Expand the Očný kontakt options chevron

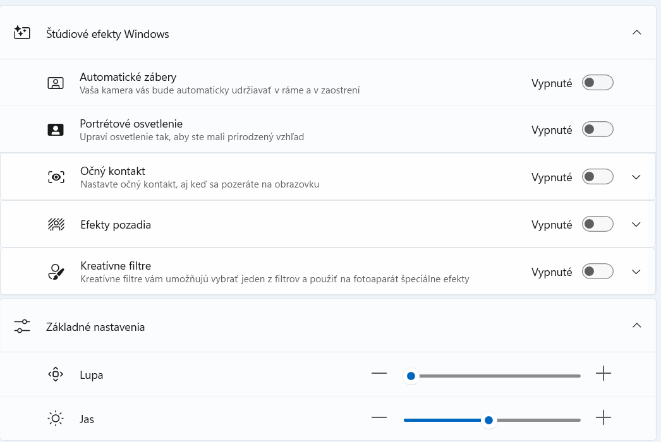click(x=636, y=177)
